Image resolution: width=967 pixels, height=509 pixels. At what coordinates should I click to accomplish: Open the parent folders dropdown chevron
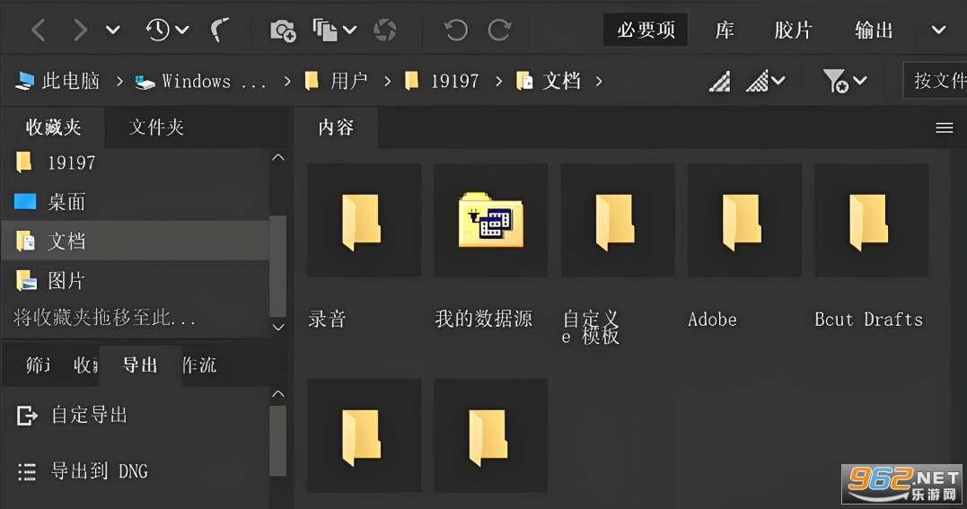[113, 30]
